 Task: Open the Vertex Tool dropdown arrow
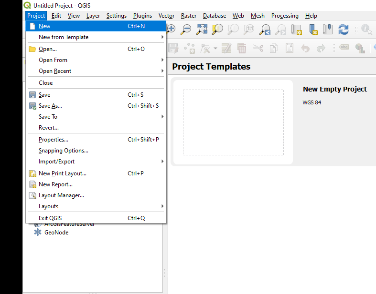[x=215, y=48]
